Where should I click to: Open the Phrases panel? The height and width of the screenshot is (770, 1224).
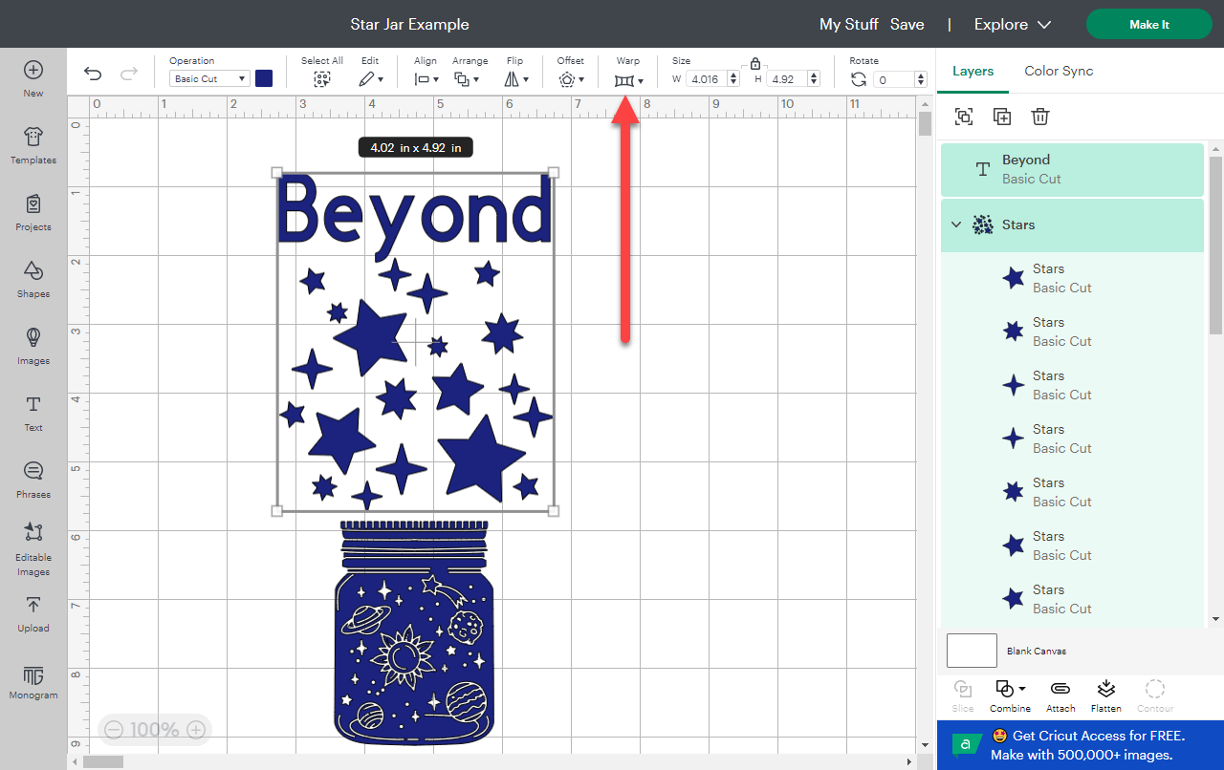click(33, 481)
